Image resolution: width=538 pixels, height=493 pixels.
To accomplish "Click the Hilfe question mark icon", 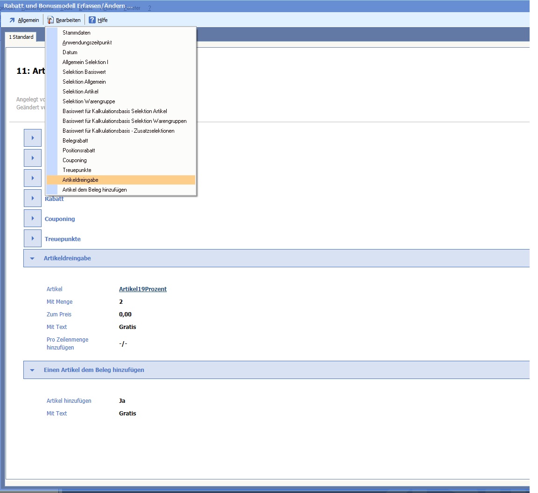I will pos(92,20).
